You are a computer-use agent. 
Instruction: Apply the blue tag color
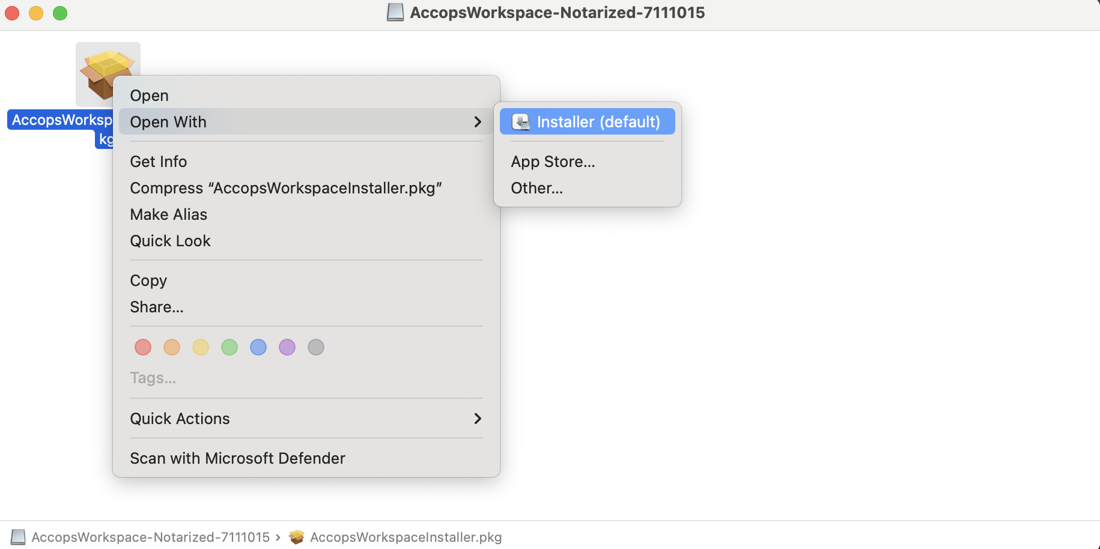point(258,347)
